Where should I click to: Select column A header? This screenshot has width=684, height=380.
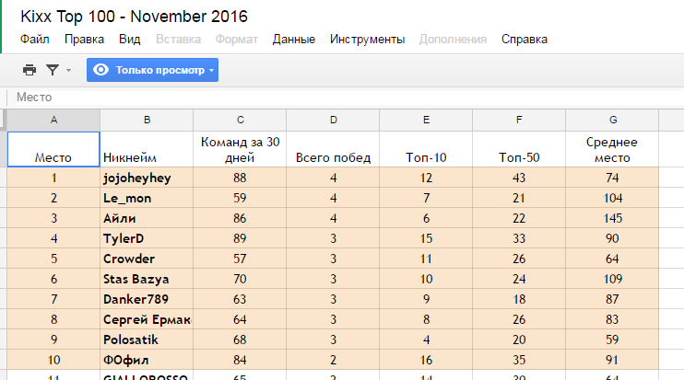click(x=53, y=120)
